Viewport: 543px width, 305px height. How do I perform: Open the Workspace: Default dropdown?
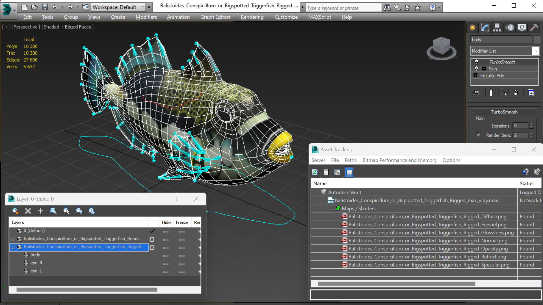[118, 7]
